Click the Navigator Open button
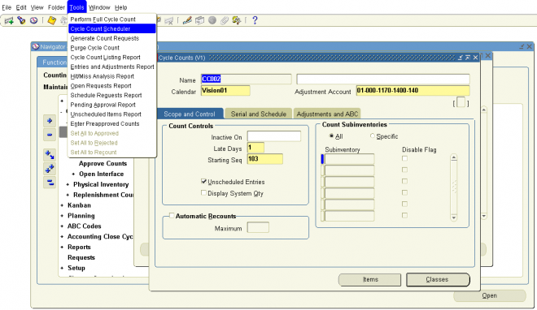The width and height of the screenshot is (537, 310). [489, 295]
